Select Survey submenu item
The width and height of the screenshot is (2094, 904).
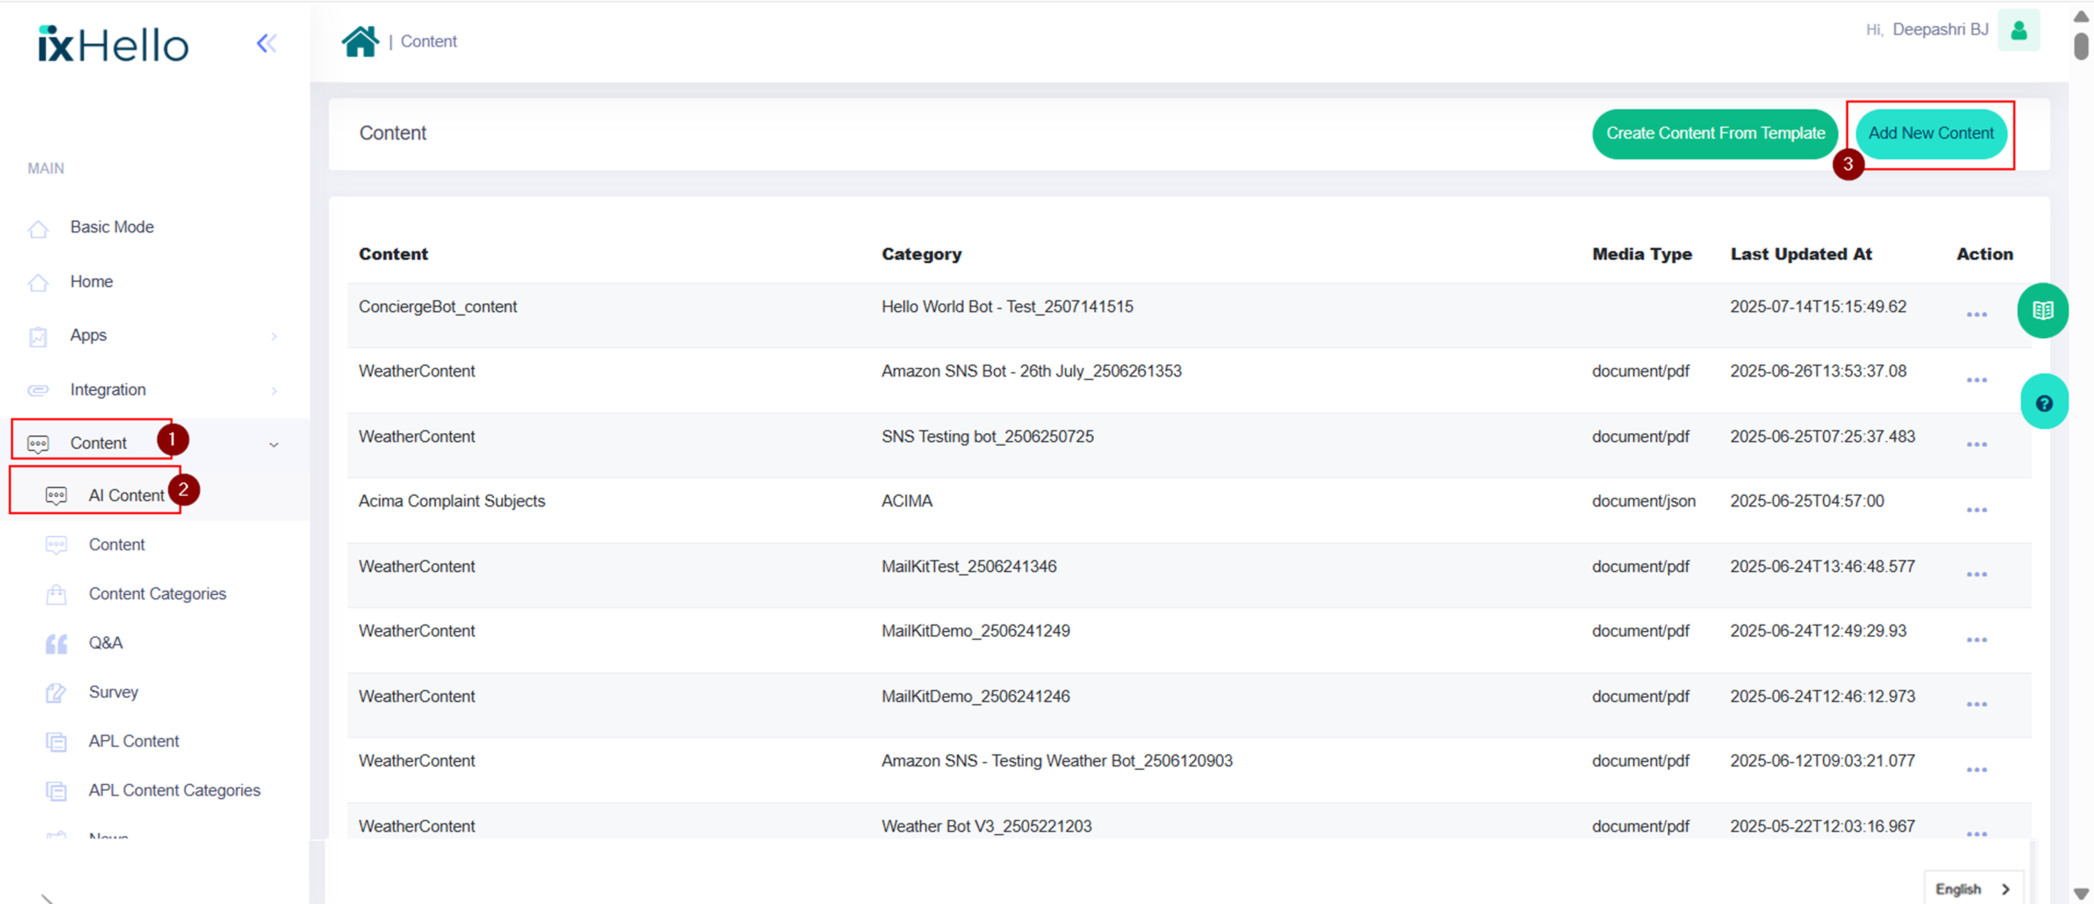(x=113, y=692)
